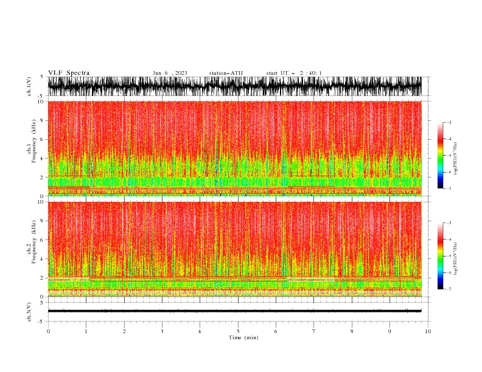Click the 'start UT = 2 :40: 1' text

point(294,73)
